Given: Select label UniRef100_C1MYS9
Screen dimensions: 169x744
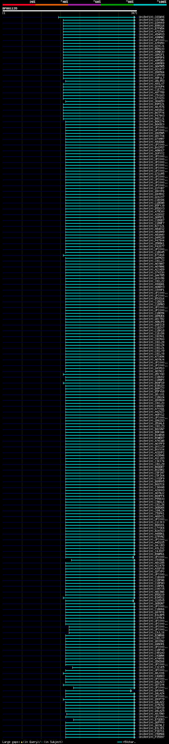Looking at the screenshot, I should (151, 75).
